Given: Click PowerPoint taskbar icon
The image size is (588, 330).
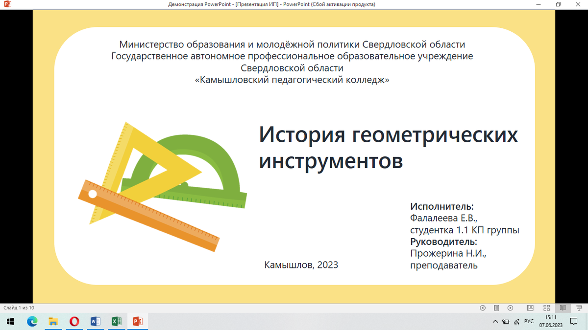Looking at the screenshot, I should (138, 321).
